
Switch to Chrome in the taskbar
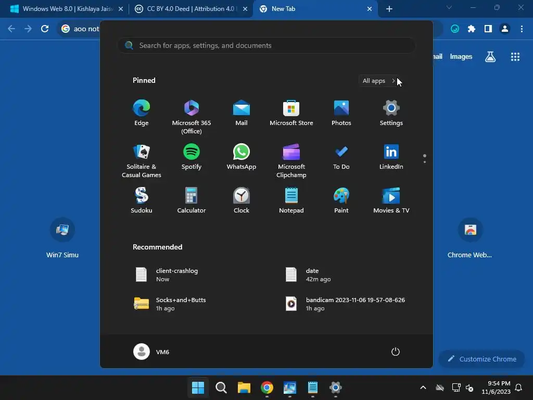click(267, 387)
